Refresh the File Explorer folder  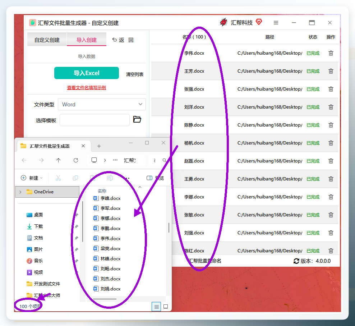(x=76, y=160)
